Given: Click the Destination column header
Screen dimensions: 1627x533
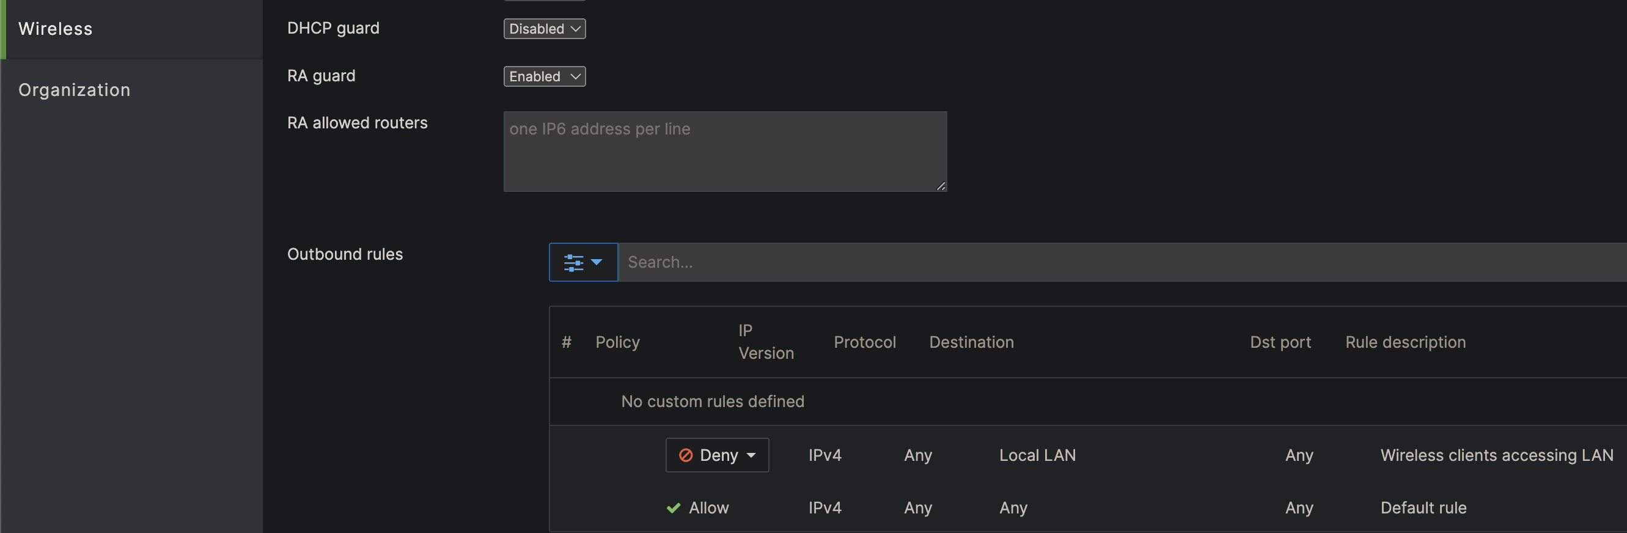Looking at the screenshot, I should click(x=971, y=342).
